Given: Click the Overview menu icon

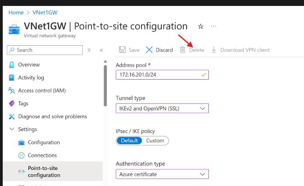Looking at the screenshot, I should point(12,65).
